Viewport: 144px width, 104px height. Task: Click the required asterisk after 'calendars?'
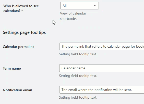22,10
